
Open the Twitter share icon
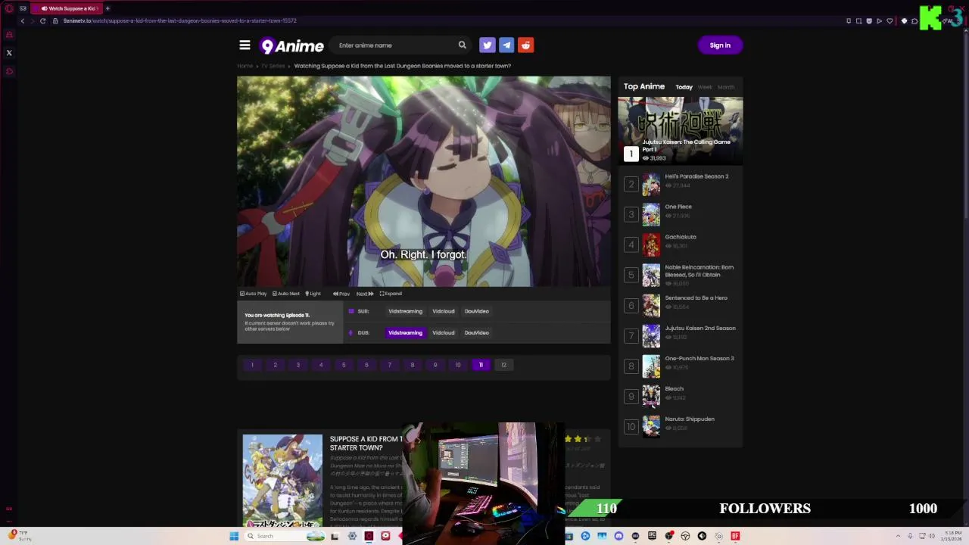pos(487,45)
